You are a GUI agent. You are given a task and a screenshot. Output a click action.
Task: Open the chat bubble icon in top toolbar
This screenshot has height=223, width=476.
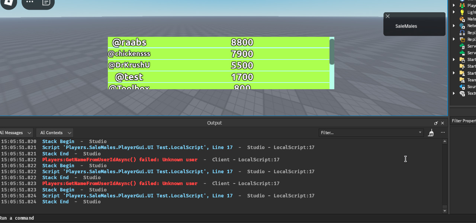[x=46, y=2]
